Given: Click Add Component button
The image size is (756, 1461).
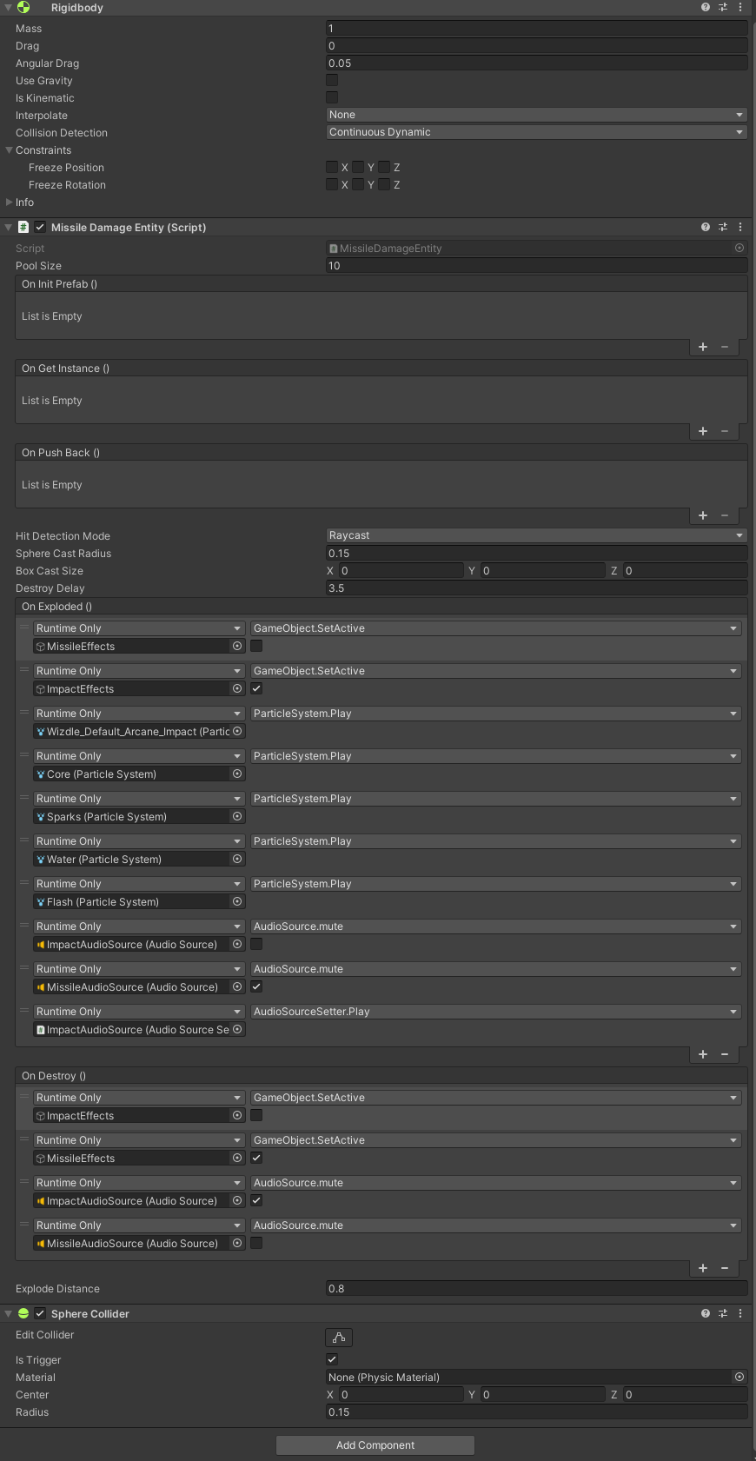Looking at the screenshot, I should (375, 1444).
